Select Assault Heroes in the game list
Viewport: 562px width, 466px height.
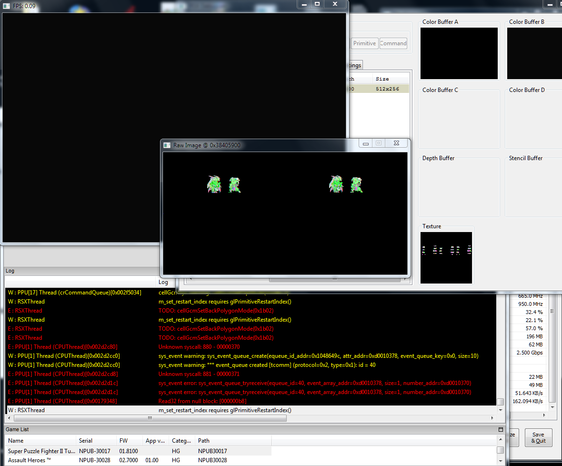(x=30, y=460)
